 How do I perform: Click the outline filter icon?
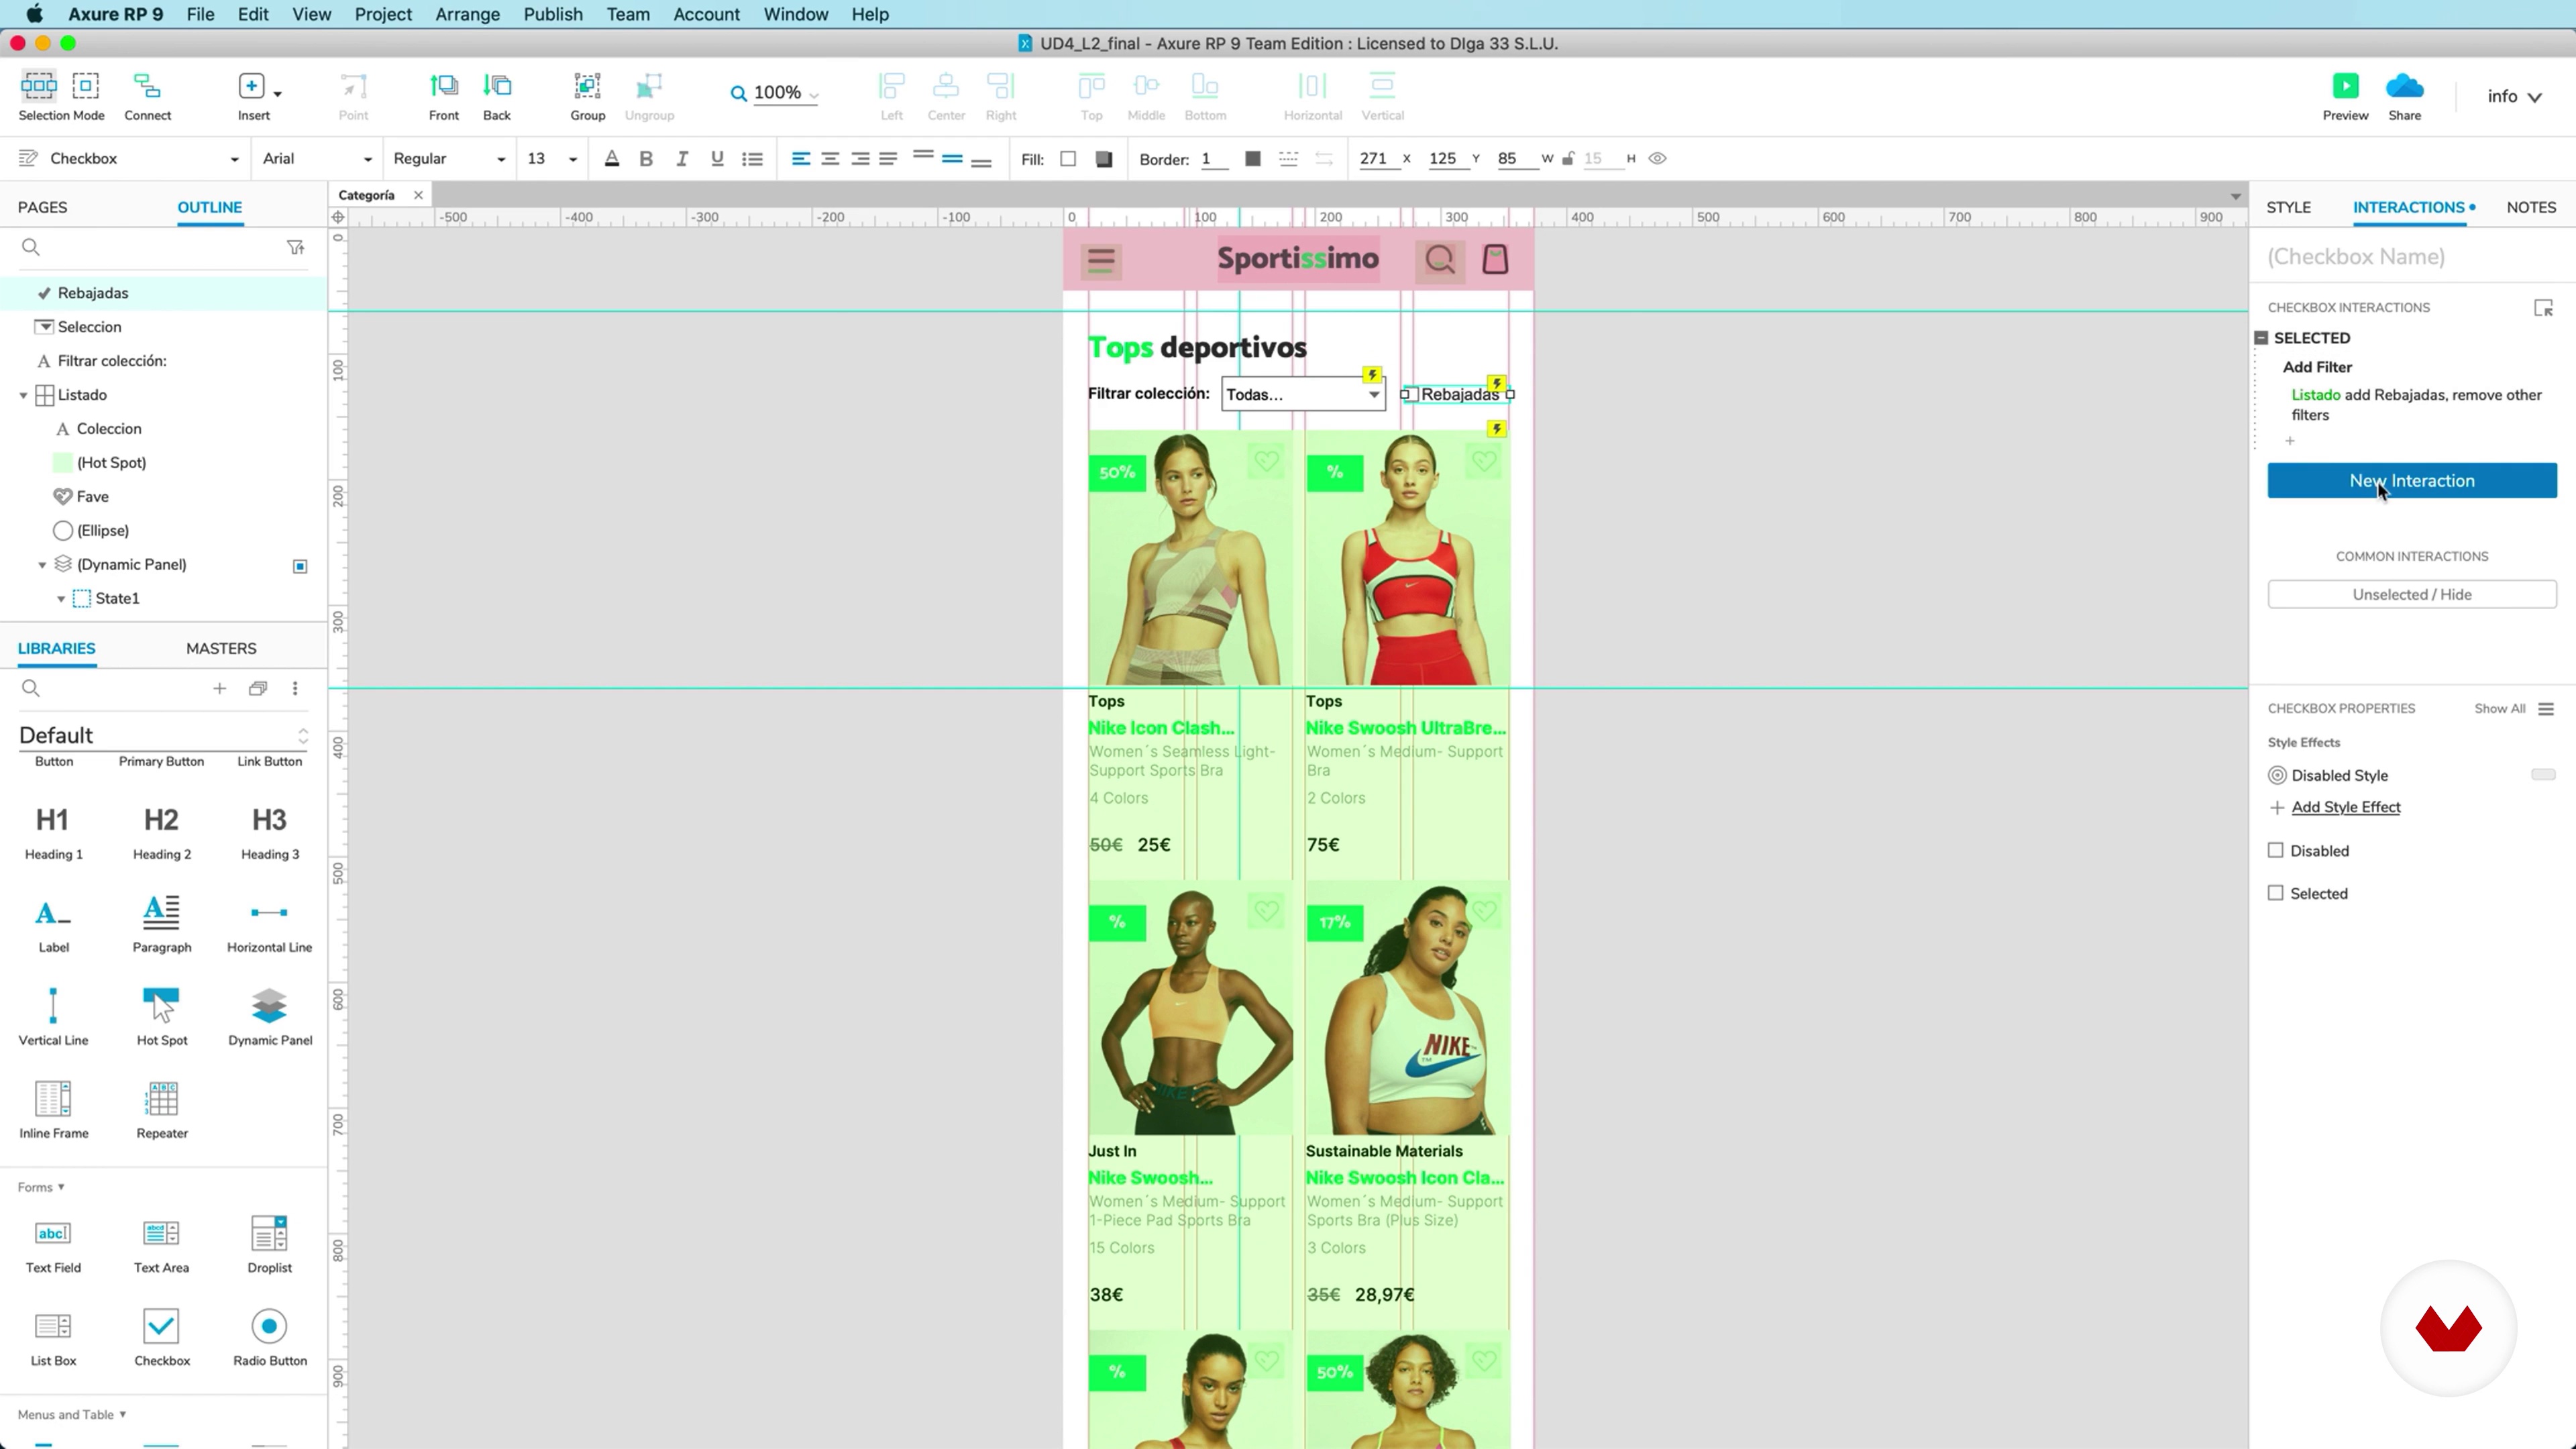(296, 247)
